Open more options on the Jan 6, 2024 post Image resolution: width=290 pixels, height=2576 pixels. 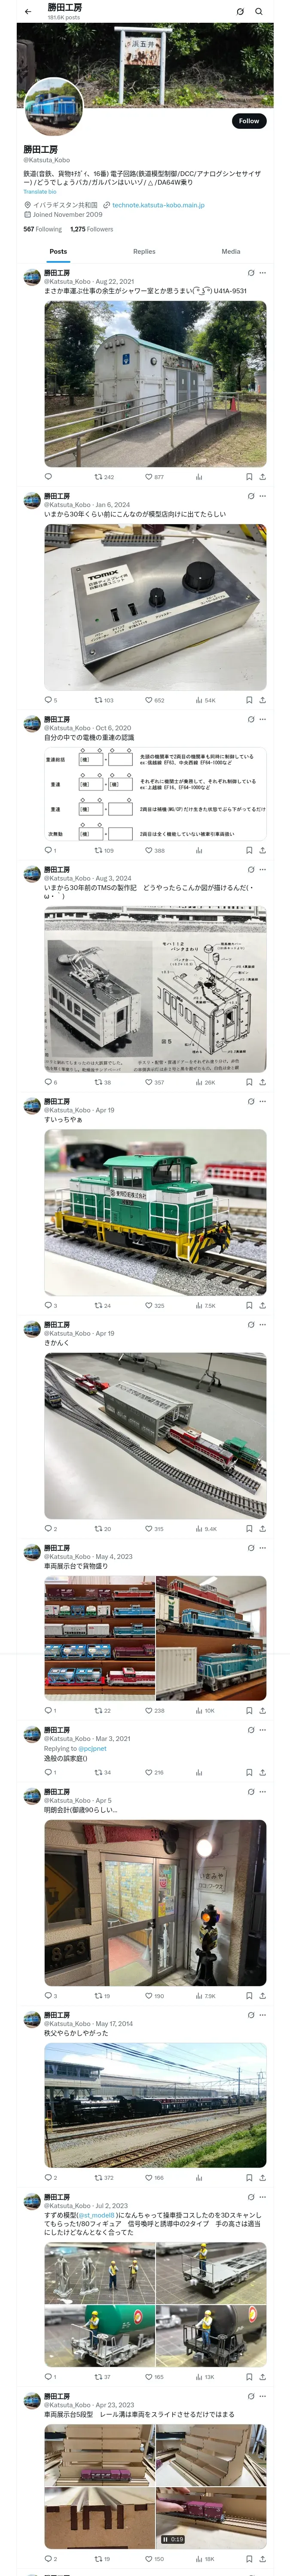263,496
